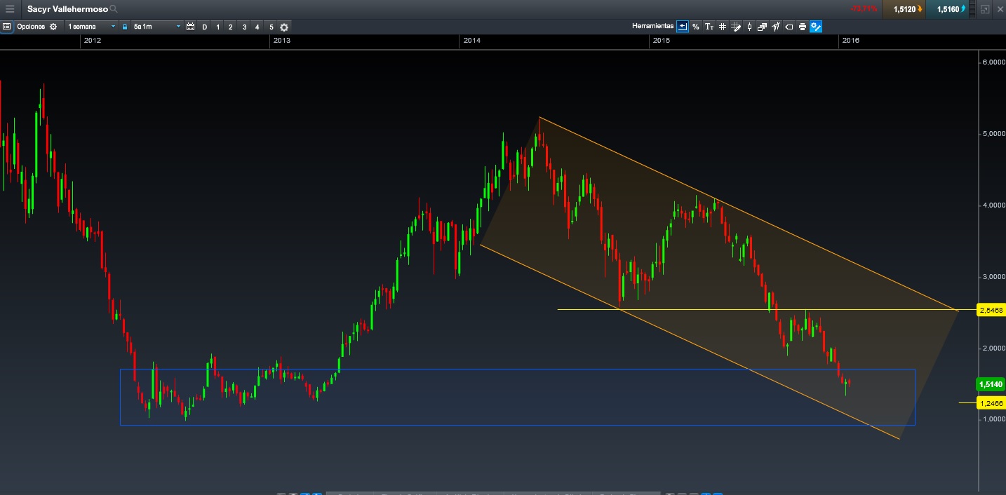Select the percent scale tool

696,27
